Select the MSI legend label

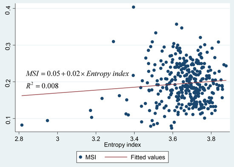click(x=91, y=157)
